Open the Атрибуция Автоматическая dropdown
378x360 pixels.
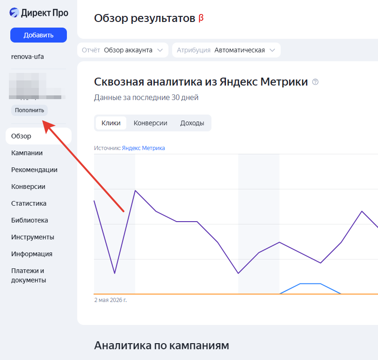click(x=226, y=50)
